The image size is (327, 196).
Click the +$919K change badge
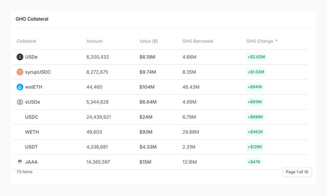coord(255,102)
